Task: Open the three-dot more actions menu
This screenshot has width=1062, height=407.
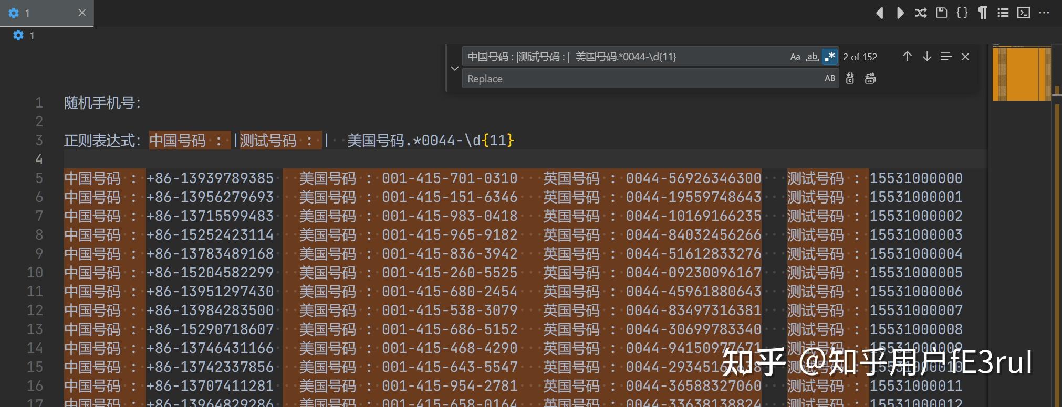Action: (x=1044, y=13)
